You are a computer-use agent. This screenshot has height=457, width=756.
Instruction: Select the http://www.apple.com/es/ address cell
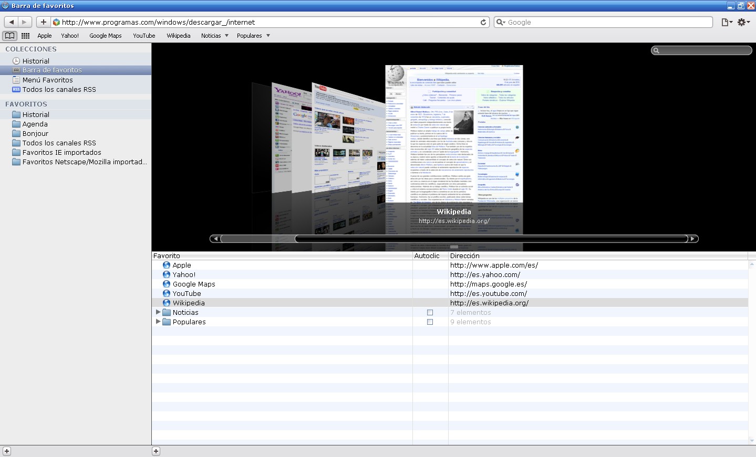598,265
